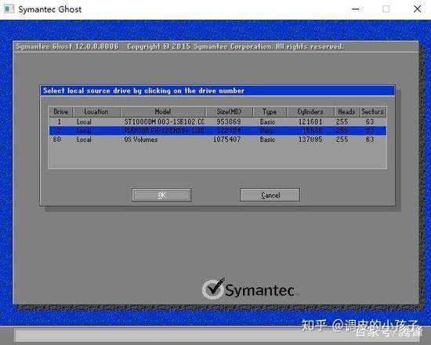Click the Cancel button
The width and height of the screenshot is (431, 345).
[x=270, y=195]
